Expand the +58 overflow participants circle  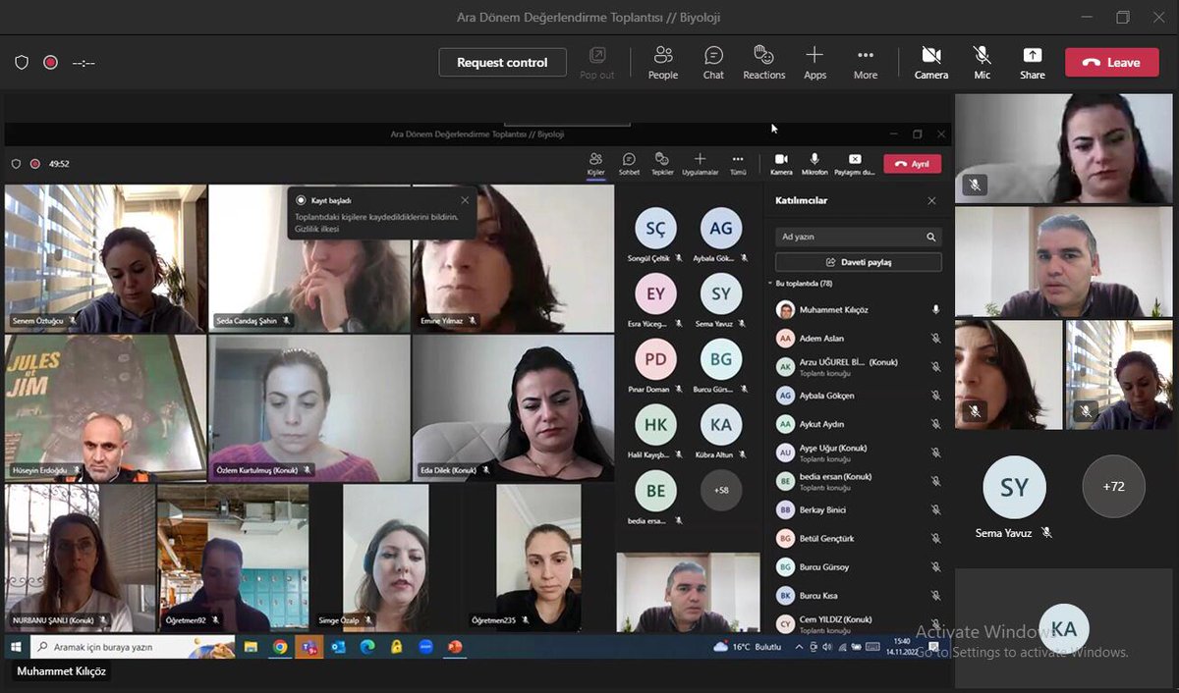[x=721, y=490]
